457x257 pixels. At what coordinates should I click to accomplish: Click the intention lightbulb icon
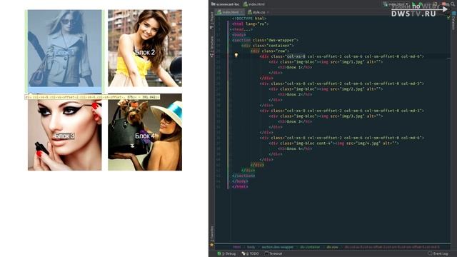[236, 56]
